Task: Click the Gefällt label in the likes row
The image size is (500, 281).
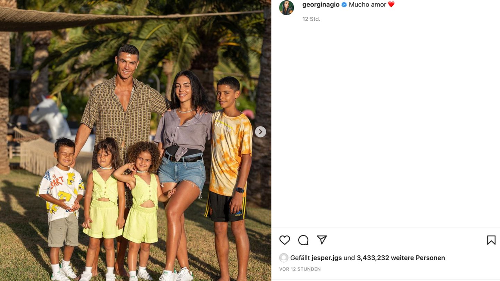Action: 300,258
